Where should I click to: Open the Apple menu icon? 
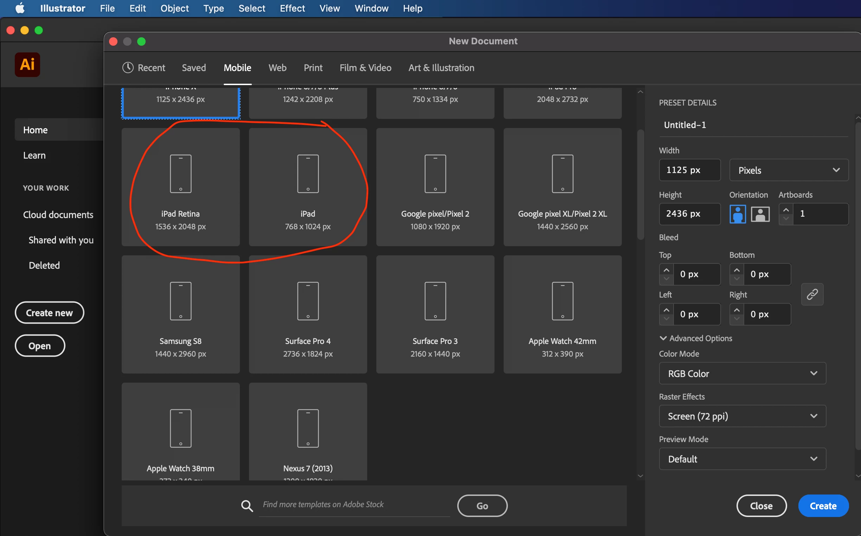(20, 8)
